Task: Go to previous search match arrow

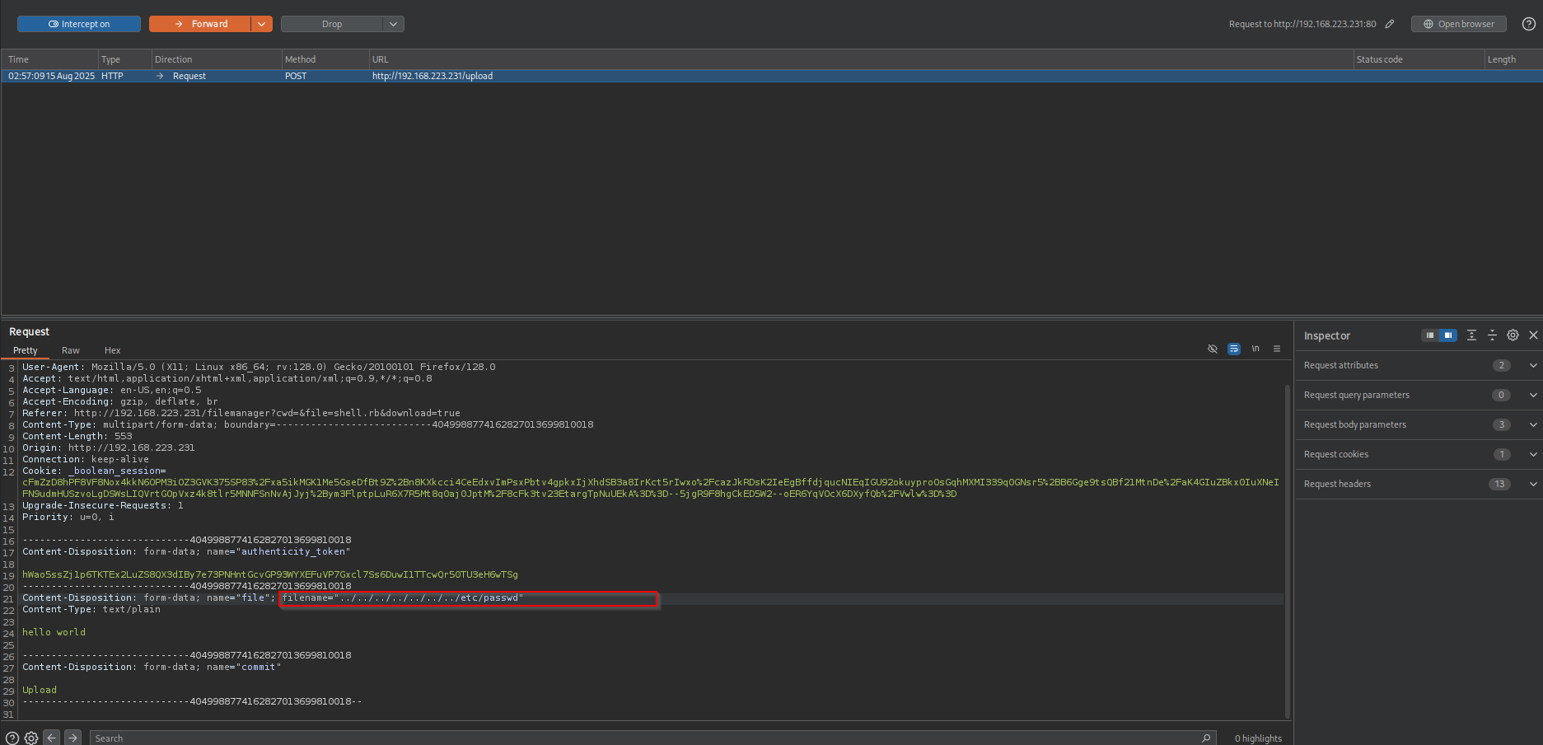Action: point(52,738)
